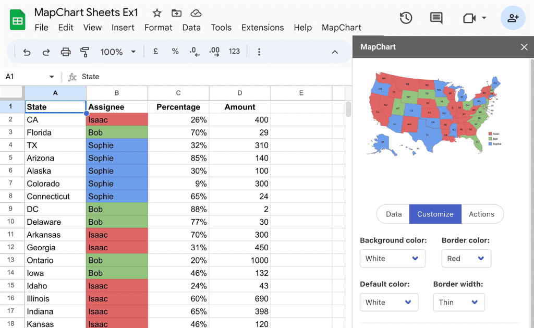Select column B header
This screenshot has width=534, height=328.
(x=117, y=93)
